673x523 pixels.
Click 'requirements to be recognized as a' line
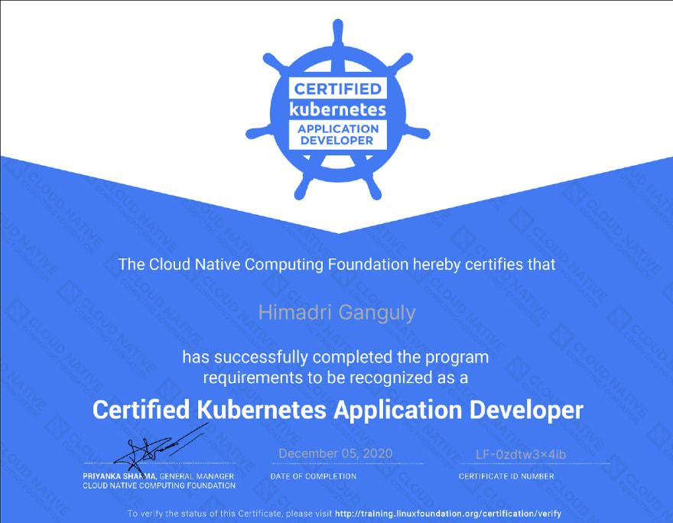coord(336,378)
